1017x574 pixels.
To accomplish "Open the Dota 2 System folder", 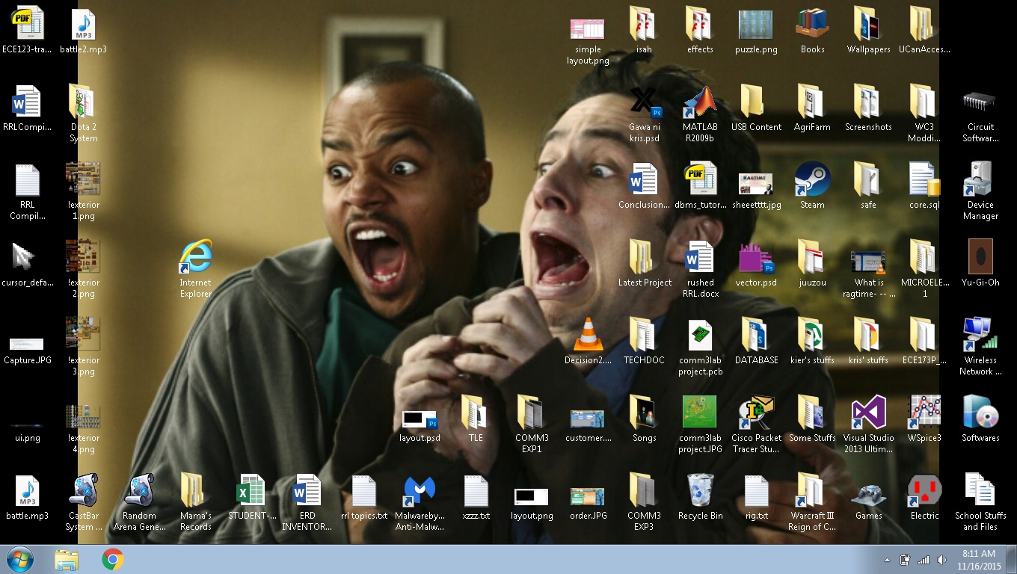I will point(83,102).
